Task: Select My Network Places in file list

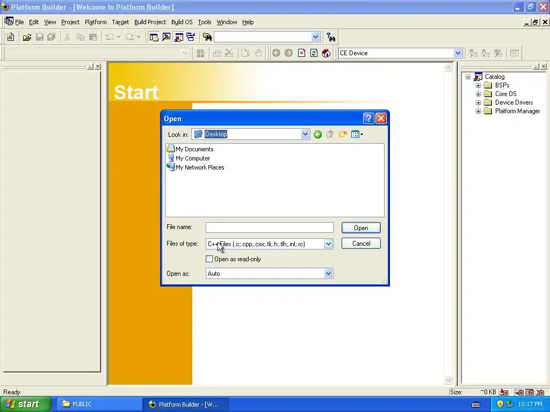Action: click(196, 167)
